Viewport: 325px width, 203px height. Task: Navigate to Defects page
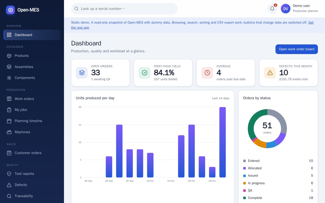tap(32, 185)
